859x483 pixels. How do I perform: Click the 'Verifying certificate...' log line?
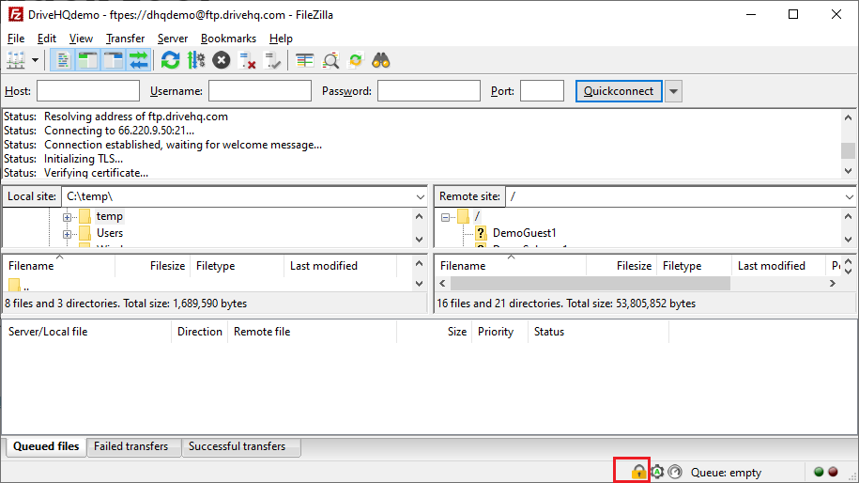tap(97, 173)
